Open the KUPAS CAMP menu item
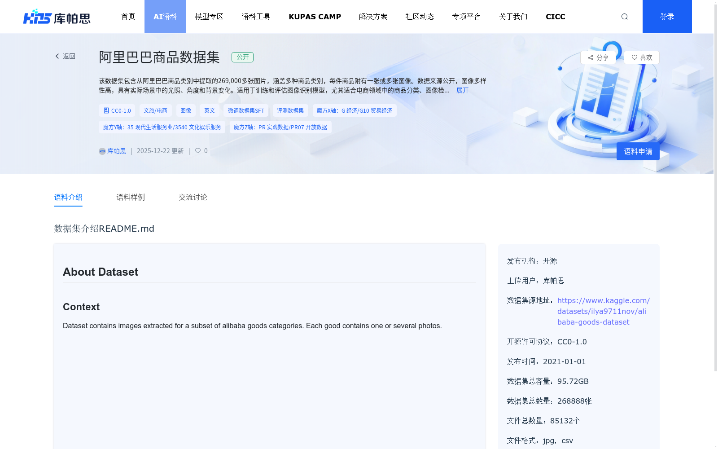Screen dimensions: 718x449 pyautogui.click(x=315, y=17)
